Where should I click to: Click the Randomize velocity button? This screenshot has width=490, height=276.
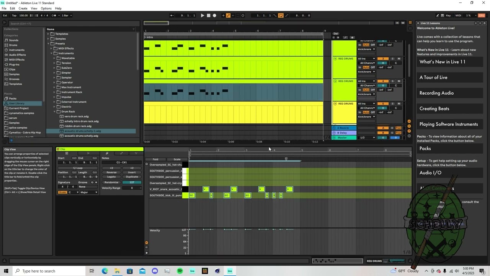tap(111, 182)
